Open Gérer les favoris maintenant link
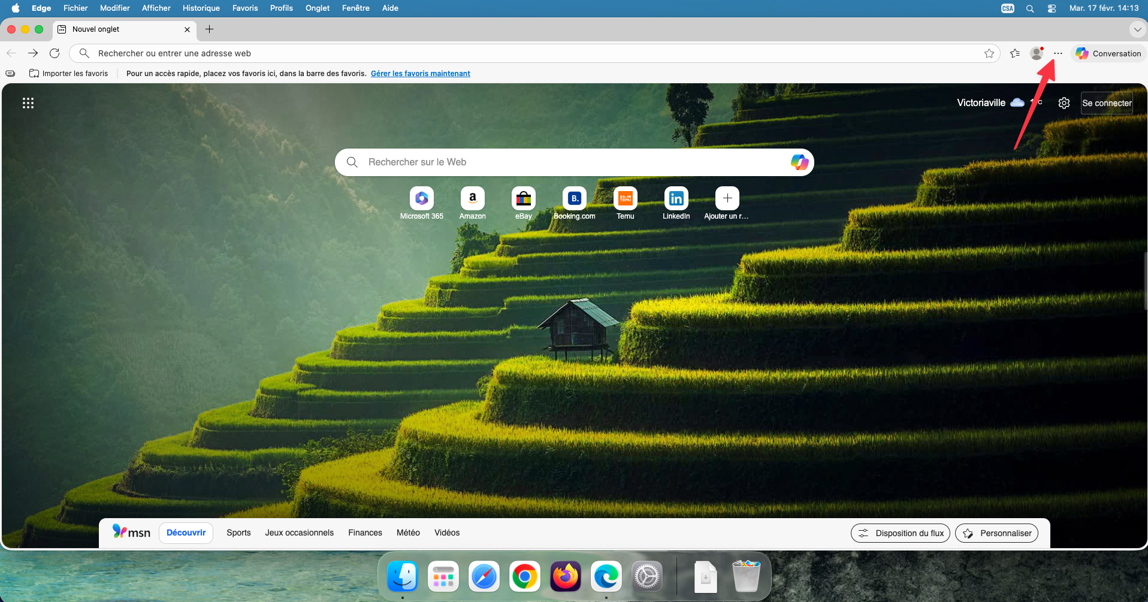This screenshot has height=602, width=1148. coord(421,74)
